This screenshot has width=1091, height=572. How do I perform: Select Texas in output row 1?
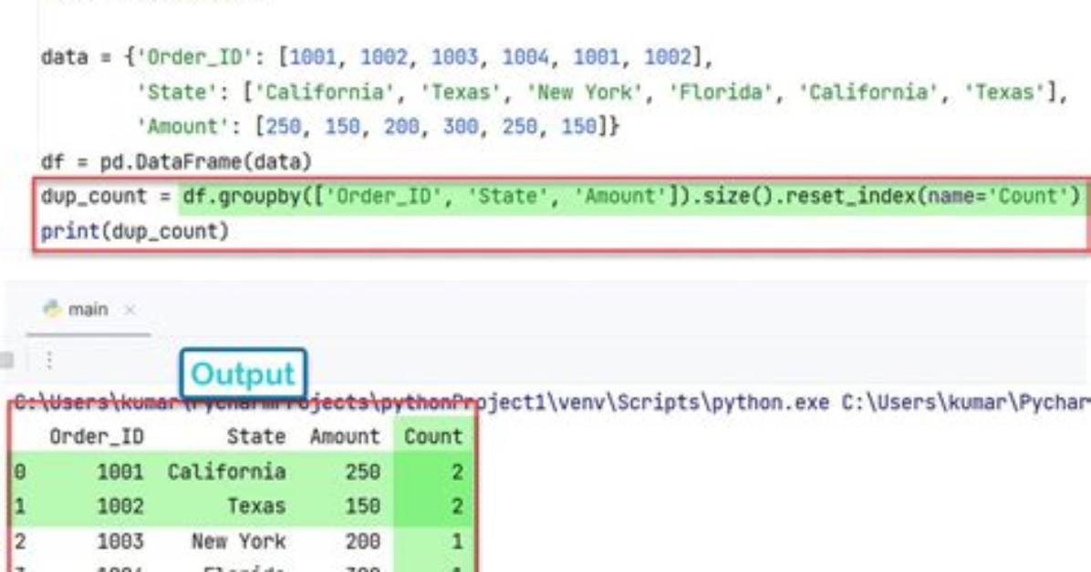pyautogui.click(x=256, y=506)
